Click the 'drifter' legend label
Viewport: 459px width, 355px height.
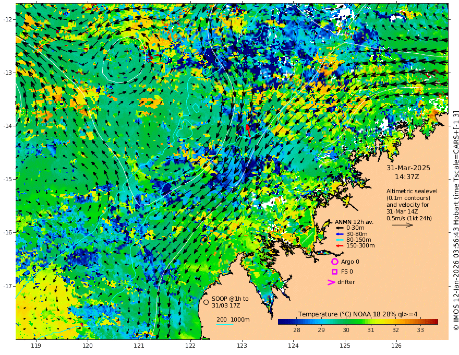(346, 282)
